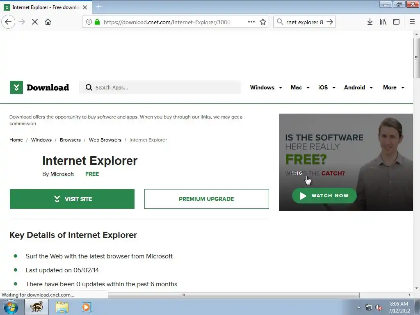Toggle the sidebar view icon
This screenshot has height=315, width=420.
tap(396, 22)
